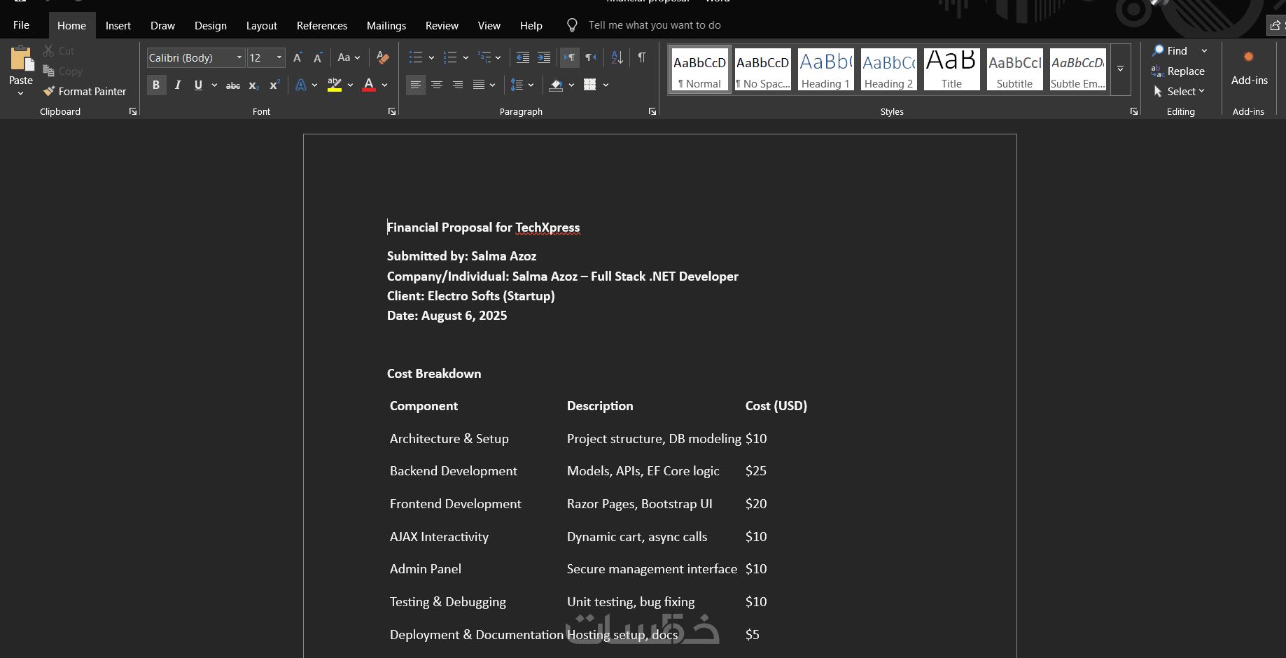Create a multilevel list
Screen dimensions: 1286x658
[x=484, y=57]
